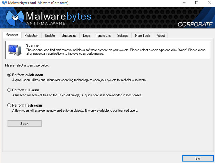The image size is (215, 163).
Task: Maximize the Malwarebytes window
Action: [x=197, y=3]
